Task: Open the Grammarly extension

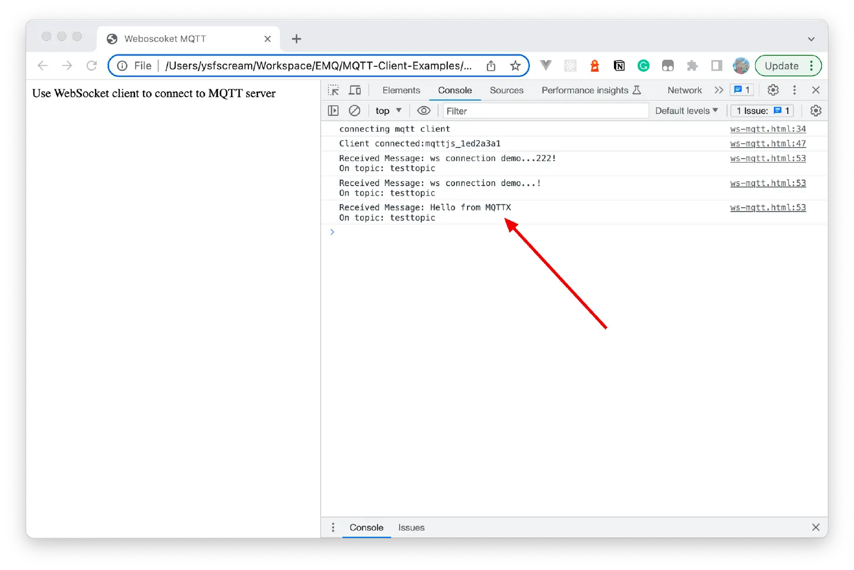Action: point(643,66)
